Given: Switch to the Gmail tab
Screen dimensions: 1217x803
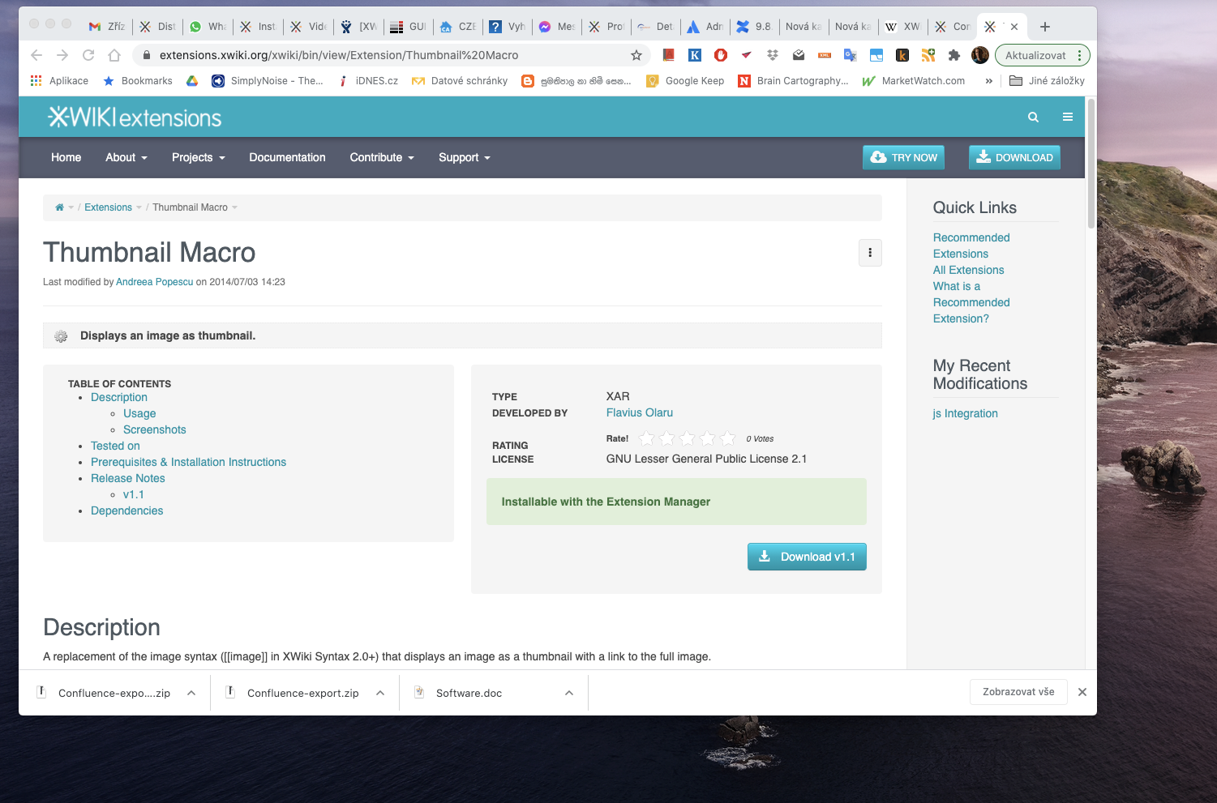Looking at the screenshot, I should (106, 27).
